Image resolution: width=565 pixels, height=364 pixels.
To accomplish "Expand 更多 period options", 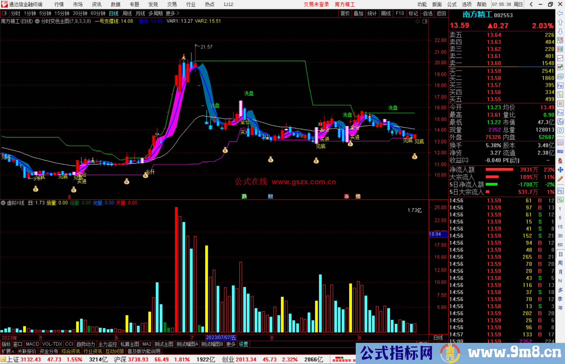I will [x=172, y=13].
